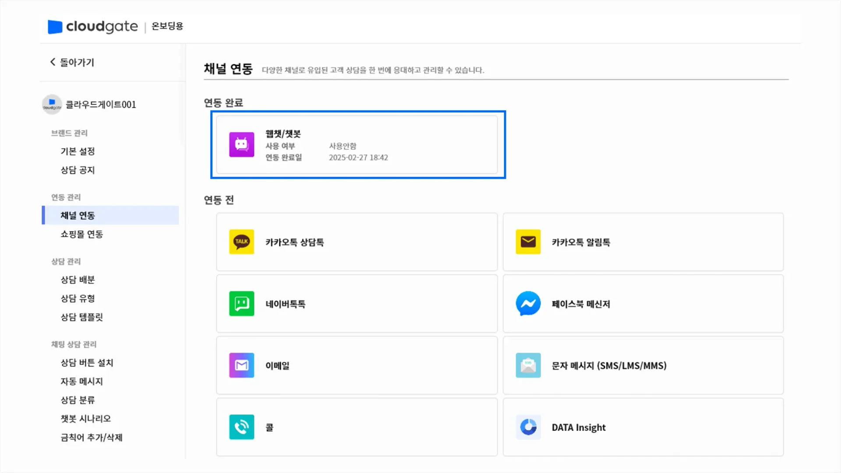The image size is (841, 473).
Task: Open the 챗봇 시나리오 section
Action: click(x=85, y=418)
